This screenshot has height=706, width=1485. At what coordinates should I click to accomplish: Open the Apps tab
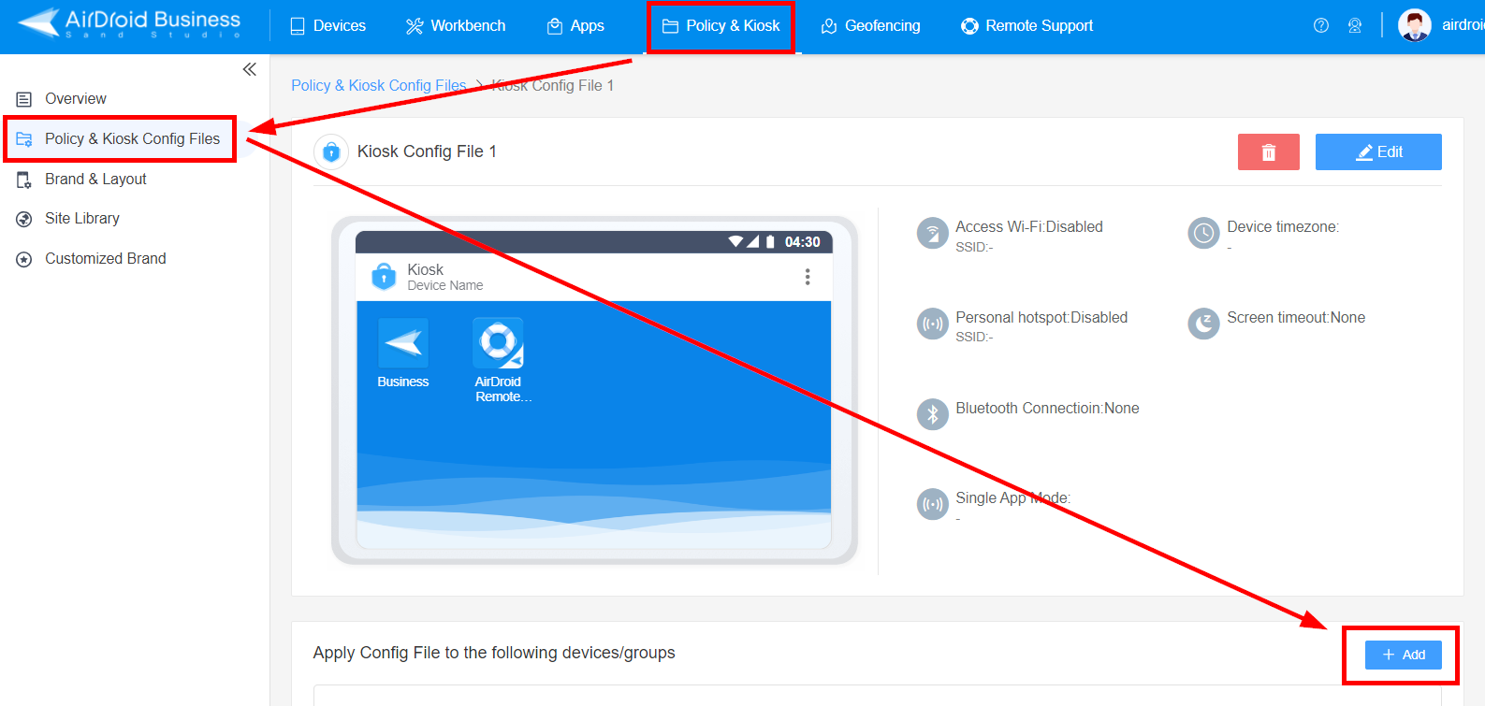[x=575, y=26]
